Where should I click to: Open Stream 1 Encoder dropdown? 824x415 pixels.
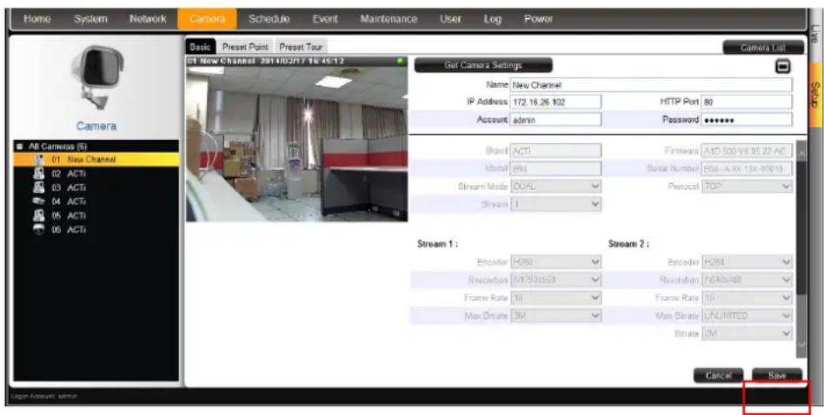[555, 262]
